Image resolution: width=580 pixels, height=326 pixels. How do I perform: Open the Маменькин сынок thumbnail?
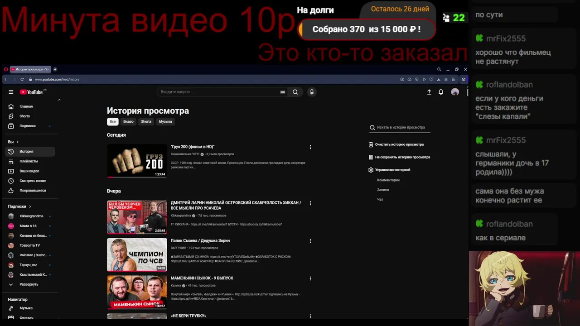pos(137,292)
